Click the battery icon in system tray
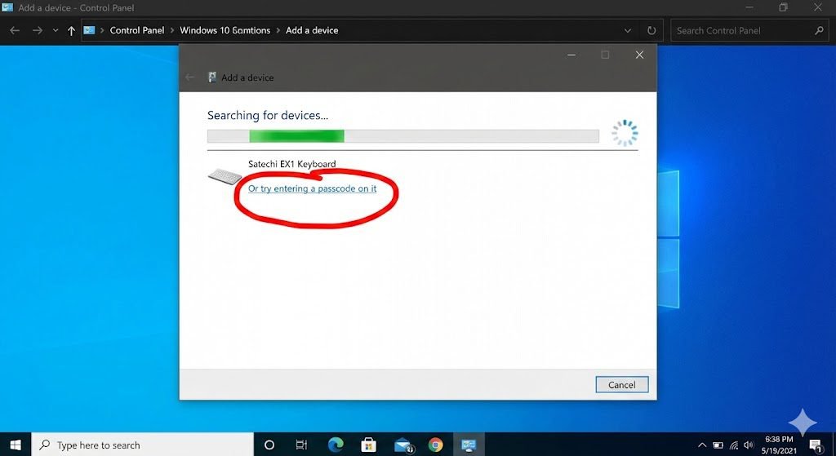836x456 pixels. click(x=718, y=445)
